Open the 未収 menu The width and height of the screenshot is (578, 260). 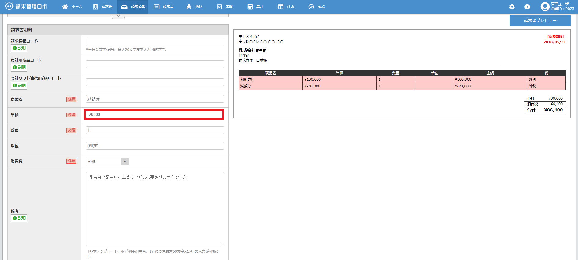(x=225, y=7)
